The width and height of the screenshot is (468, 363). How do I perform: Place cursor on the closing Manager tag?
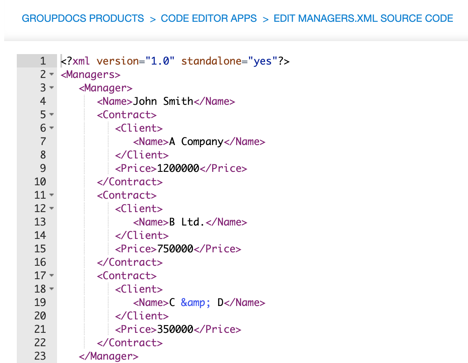[108, 356]
